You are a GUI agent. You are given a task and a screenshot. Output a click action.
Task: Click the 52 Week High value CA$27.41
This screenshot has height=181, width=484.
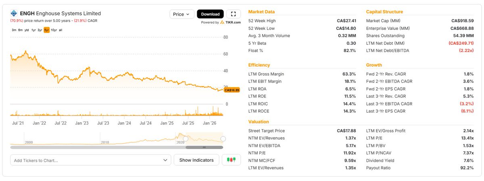(x=346, y=21)
